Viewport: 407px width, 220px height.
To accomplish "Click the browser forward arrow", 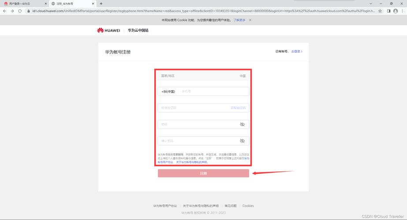I will [x=12, y=11].
